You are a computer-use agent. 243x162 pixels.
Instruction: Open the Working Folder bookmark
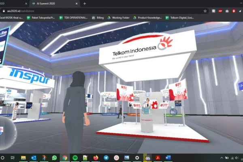118,18
